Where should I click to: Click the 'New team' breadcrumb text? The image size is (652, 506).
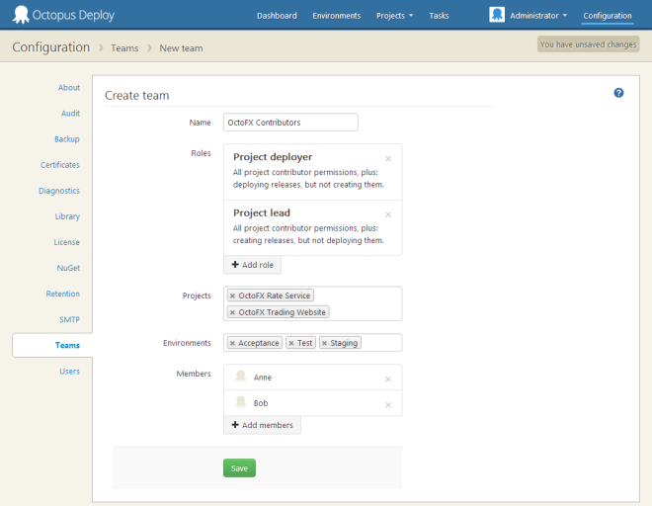coord(182,48)
